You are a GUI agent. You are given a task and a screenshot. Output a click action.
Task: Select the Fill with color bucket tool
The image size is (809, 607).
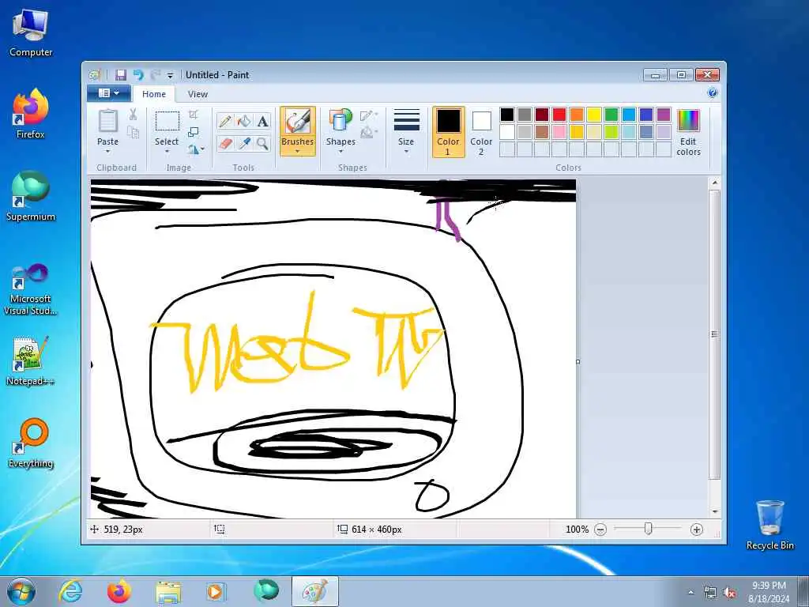pos(244,121)
